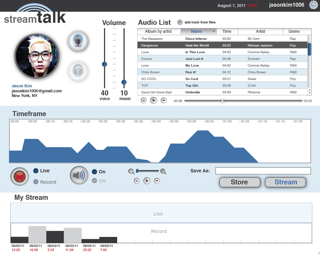Screen dimensions: 320x254
Task: Fast-forward the audio list track
Action: [164, 100]
